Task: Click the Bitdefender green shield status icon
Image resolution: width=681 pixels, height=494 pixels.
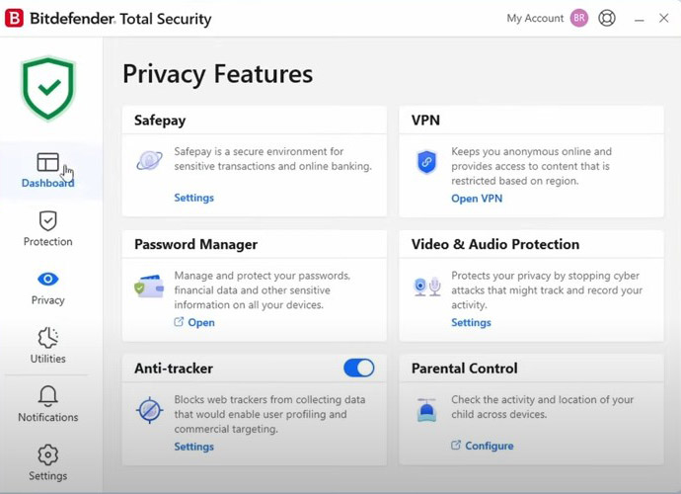Action: coord(47,87)
